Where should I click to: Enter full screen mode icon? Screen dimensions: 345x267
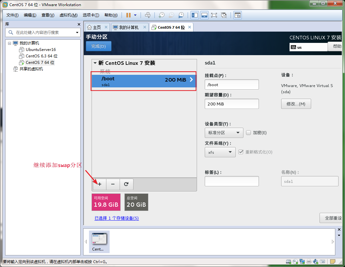[x=214, y=15]
